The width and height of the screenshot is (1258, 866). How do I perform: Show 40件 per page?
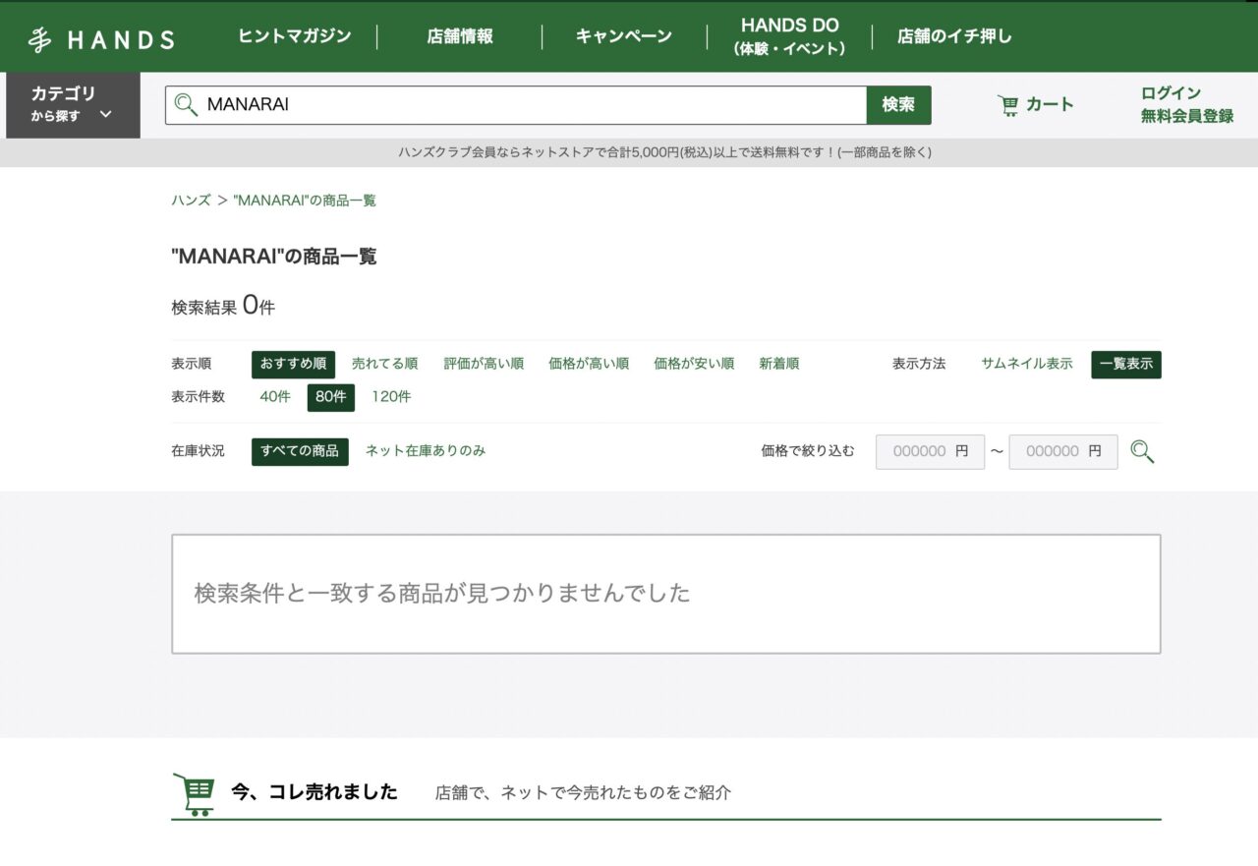coord(275,397)
